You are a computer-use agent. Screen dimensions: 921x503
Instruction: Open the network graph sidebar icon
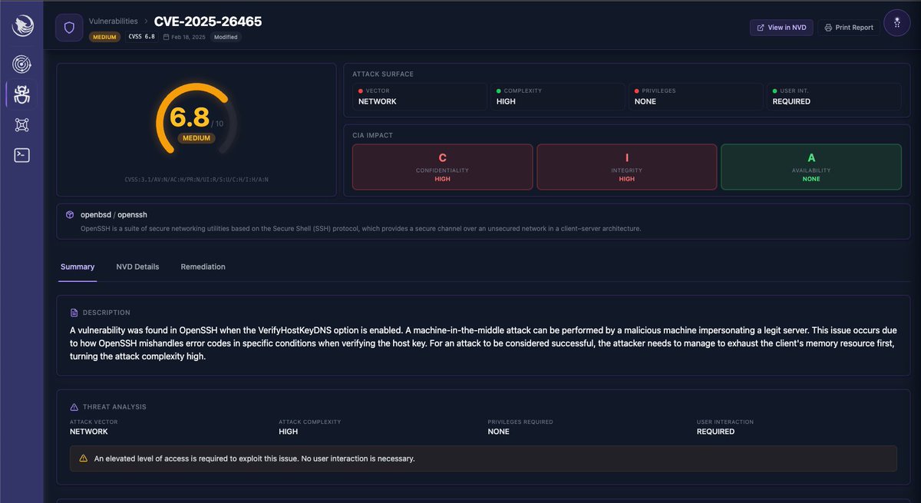[22, 125]
